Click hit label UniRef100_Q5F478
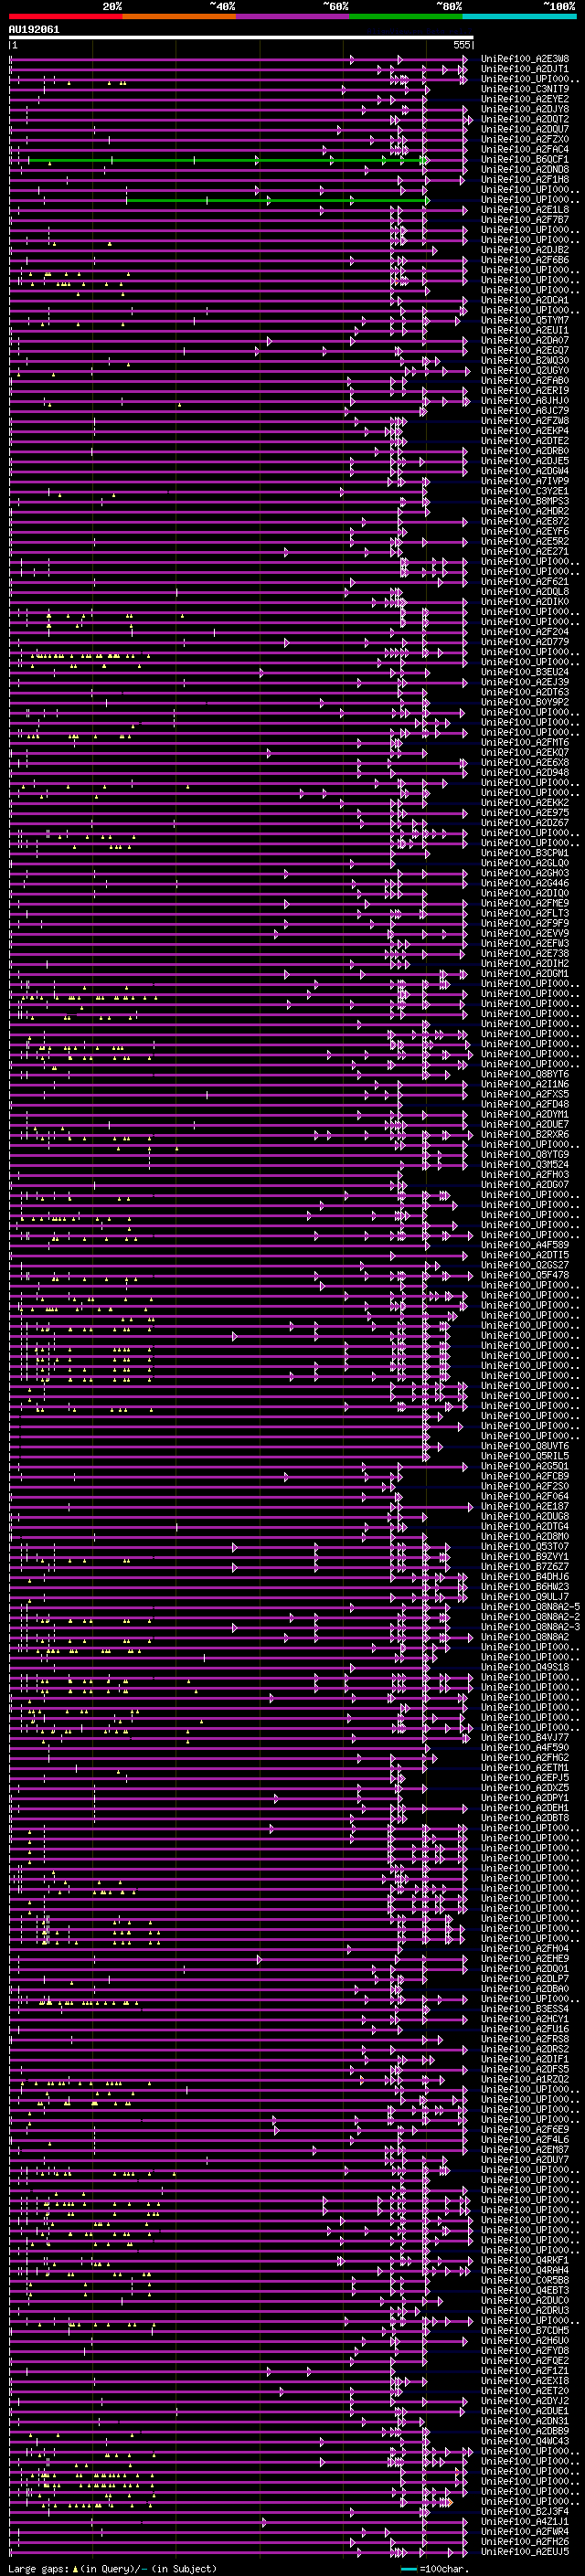Viewport: 585px width, 2576px height. [525, 1275]
